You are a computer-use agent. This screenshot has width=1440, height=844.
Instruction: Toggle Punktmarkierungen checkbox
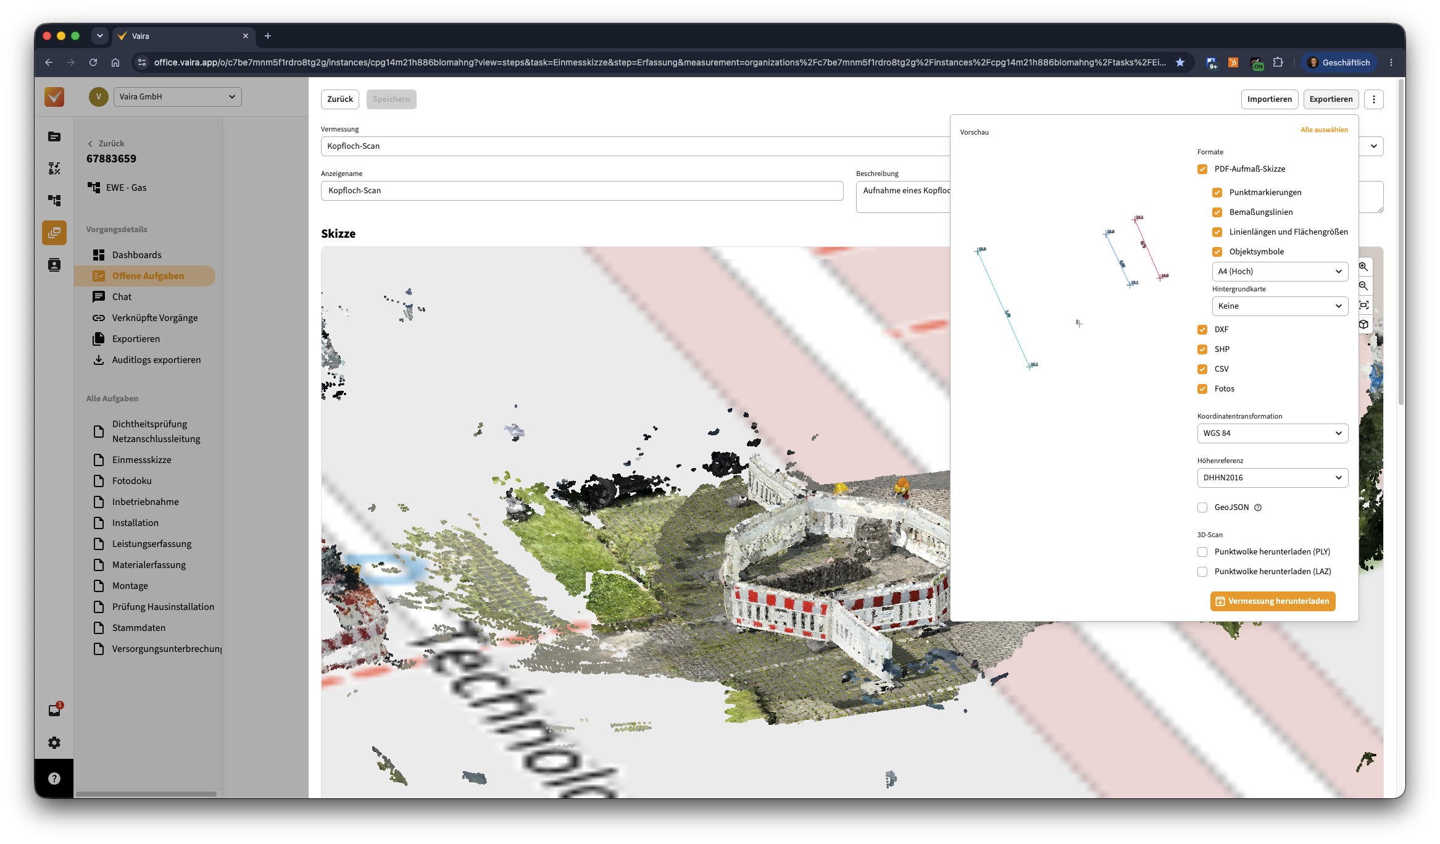[1217, 193]
